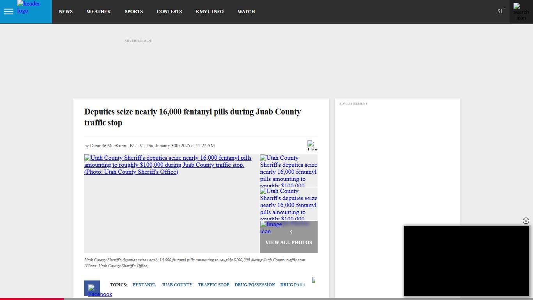Click the image icon on gallery tile
The image size is (533, 300).
coord(271,228)
